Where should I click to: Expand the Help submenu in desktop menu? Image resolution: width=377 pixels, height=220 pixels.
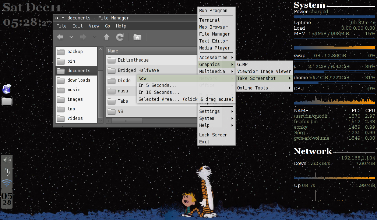click(x=216, y=125)
